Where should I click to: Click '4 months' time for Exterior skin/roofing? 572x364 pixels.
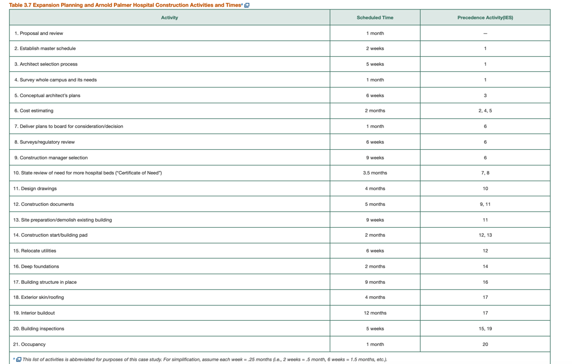(375, 297)
